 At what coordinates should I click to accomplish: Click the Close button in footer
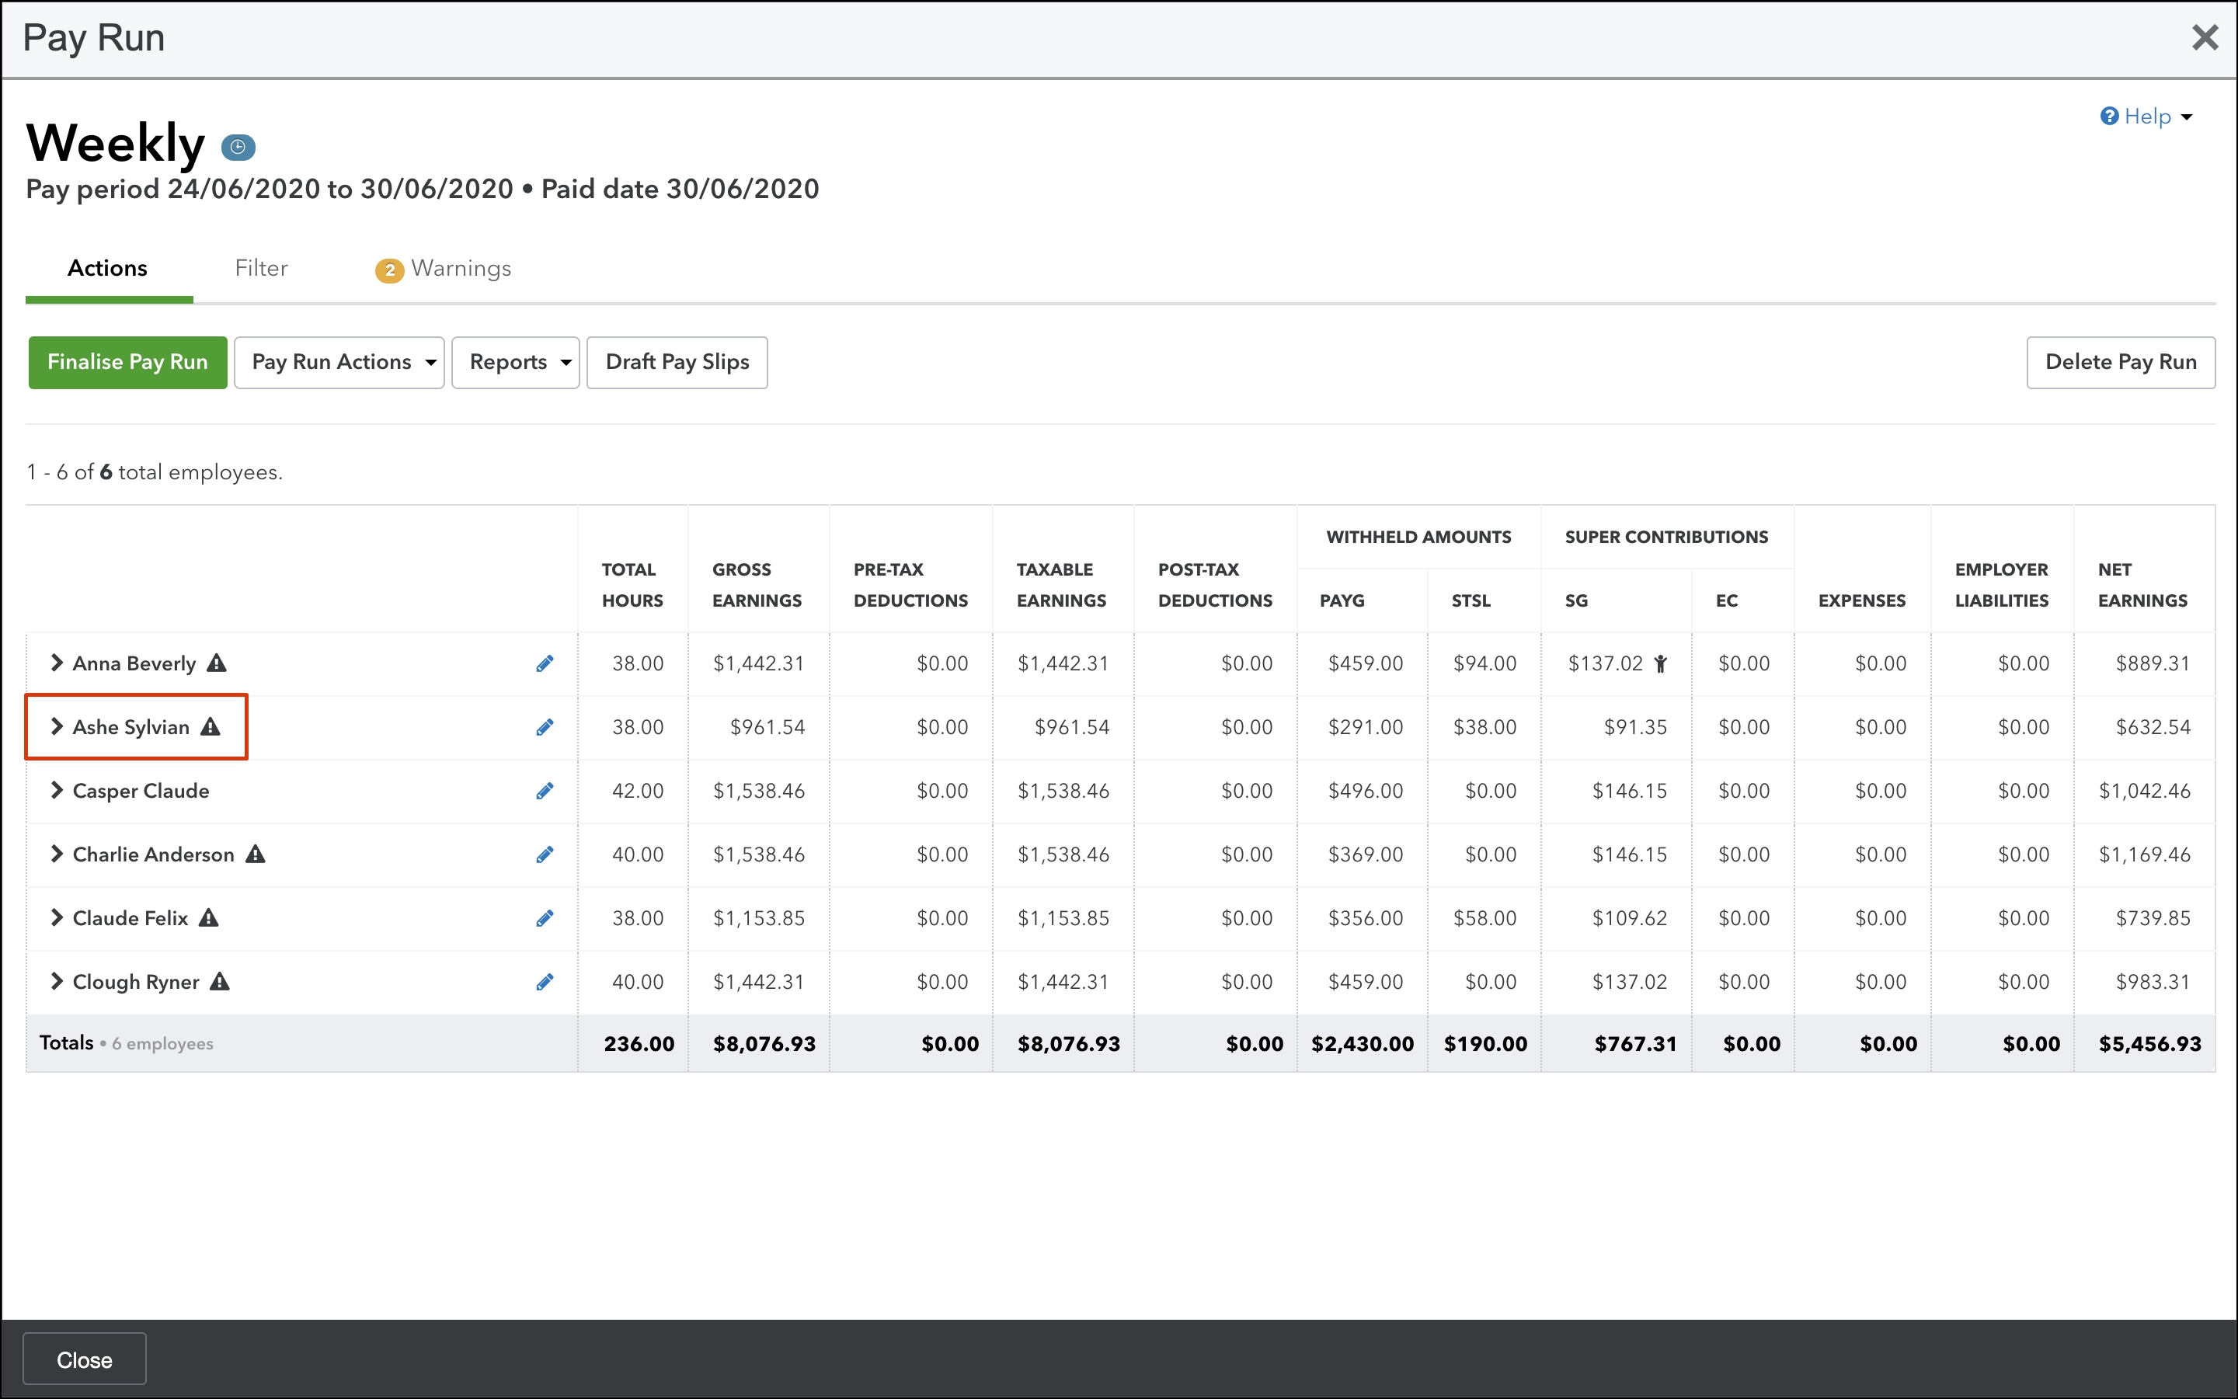(x=84, y=1359)
